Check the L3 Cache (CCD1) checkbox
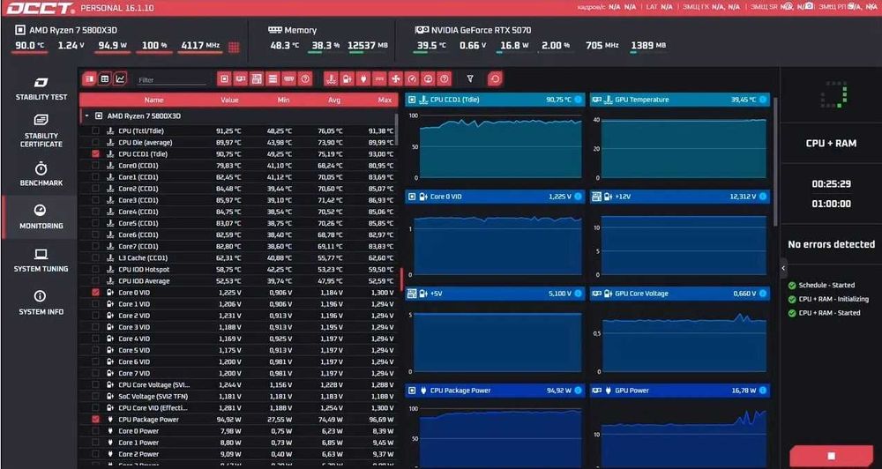 pos(95,257)
